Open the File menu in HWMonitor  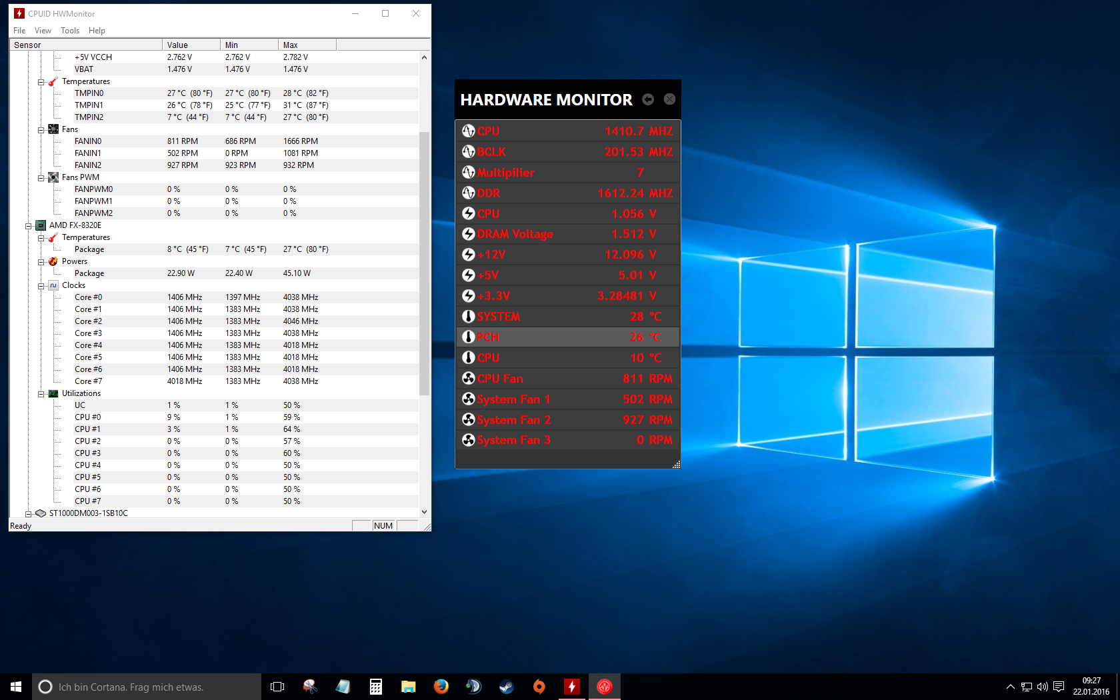point(19,31)
